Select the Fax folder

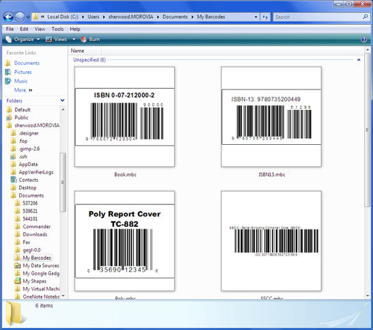[x=27, y=243]
